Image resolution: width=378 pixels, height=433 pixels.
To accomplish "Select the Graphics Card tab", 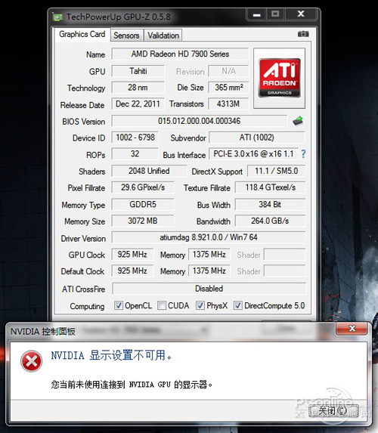I will click(82, 34).
